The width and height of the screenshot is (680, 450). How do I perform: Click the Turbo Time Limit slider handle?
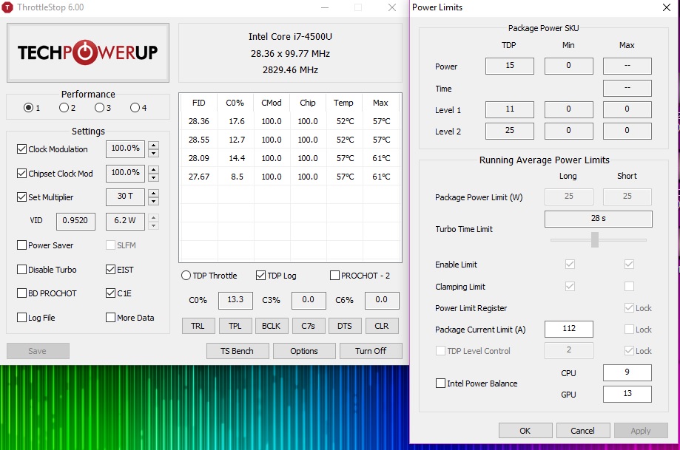click(595, 239)
